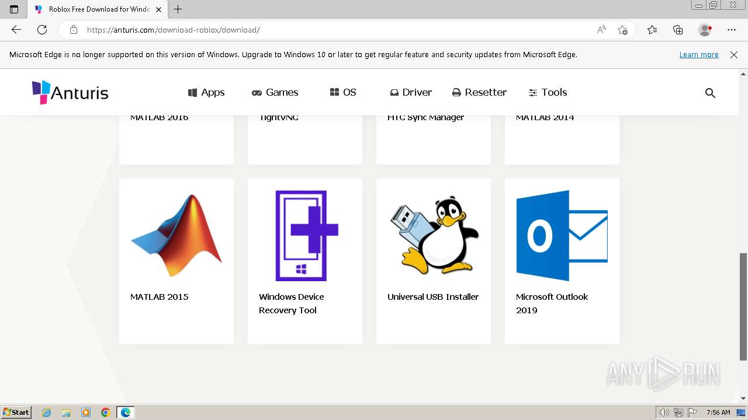The image size is (748, 420).
Task: Open the MATLAB 2014 link
Action: (545, 117)
